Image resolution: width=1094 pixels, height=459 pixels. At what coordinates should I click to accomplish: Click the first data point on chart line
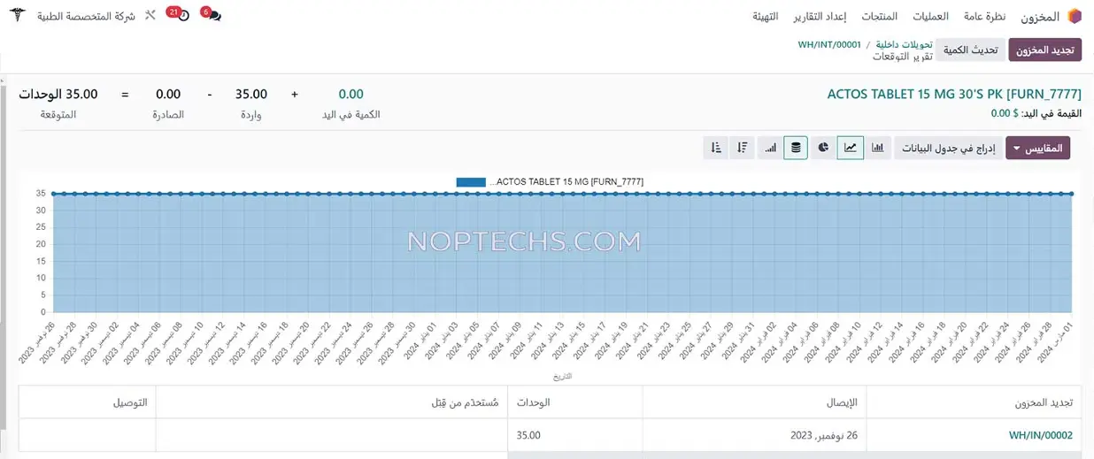[x=53, y=194]
